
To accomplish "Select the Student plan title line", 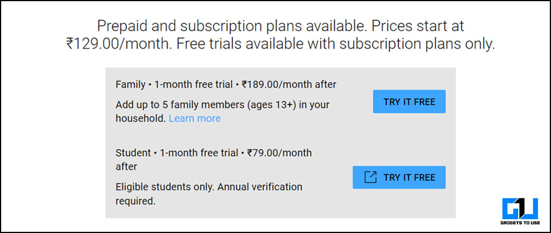I will tap(213, 153).
